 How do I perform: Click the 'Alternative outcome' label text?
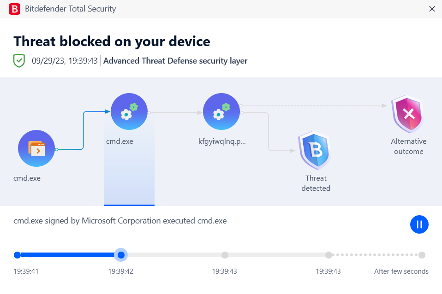[408, 147]
